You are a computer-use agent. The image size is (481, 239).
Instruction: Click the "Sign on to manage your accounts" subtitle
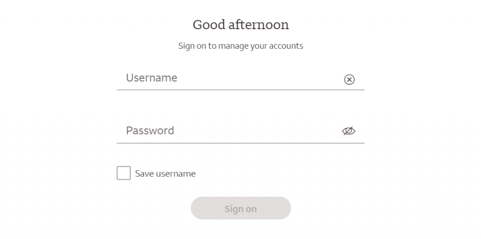pyautogui.click(x=241, y=46)
